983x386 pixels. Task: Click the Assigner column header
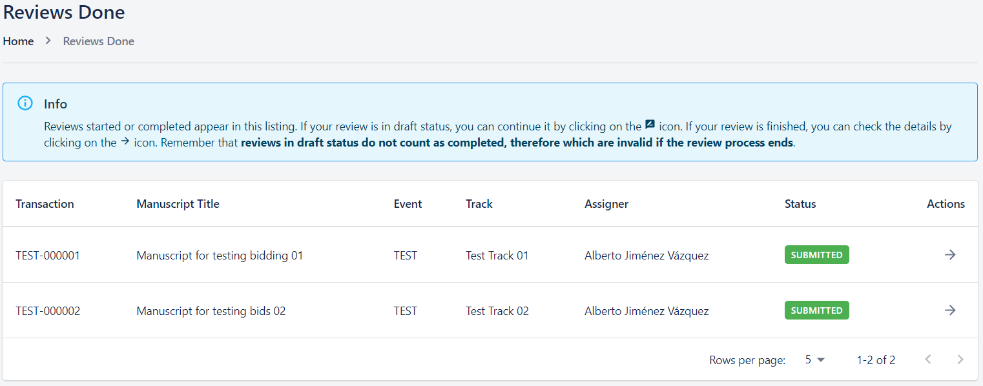tap(606, 204)
